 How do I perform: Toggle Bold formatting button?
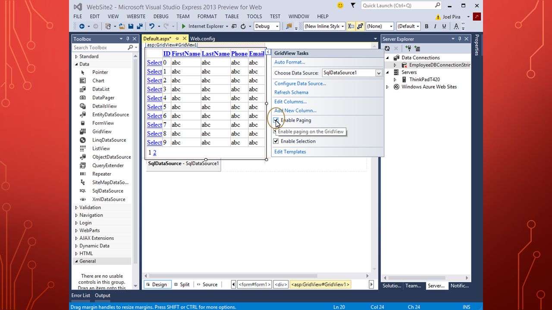427,26
